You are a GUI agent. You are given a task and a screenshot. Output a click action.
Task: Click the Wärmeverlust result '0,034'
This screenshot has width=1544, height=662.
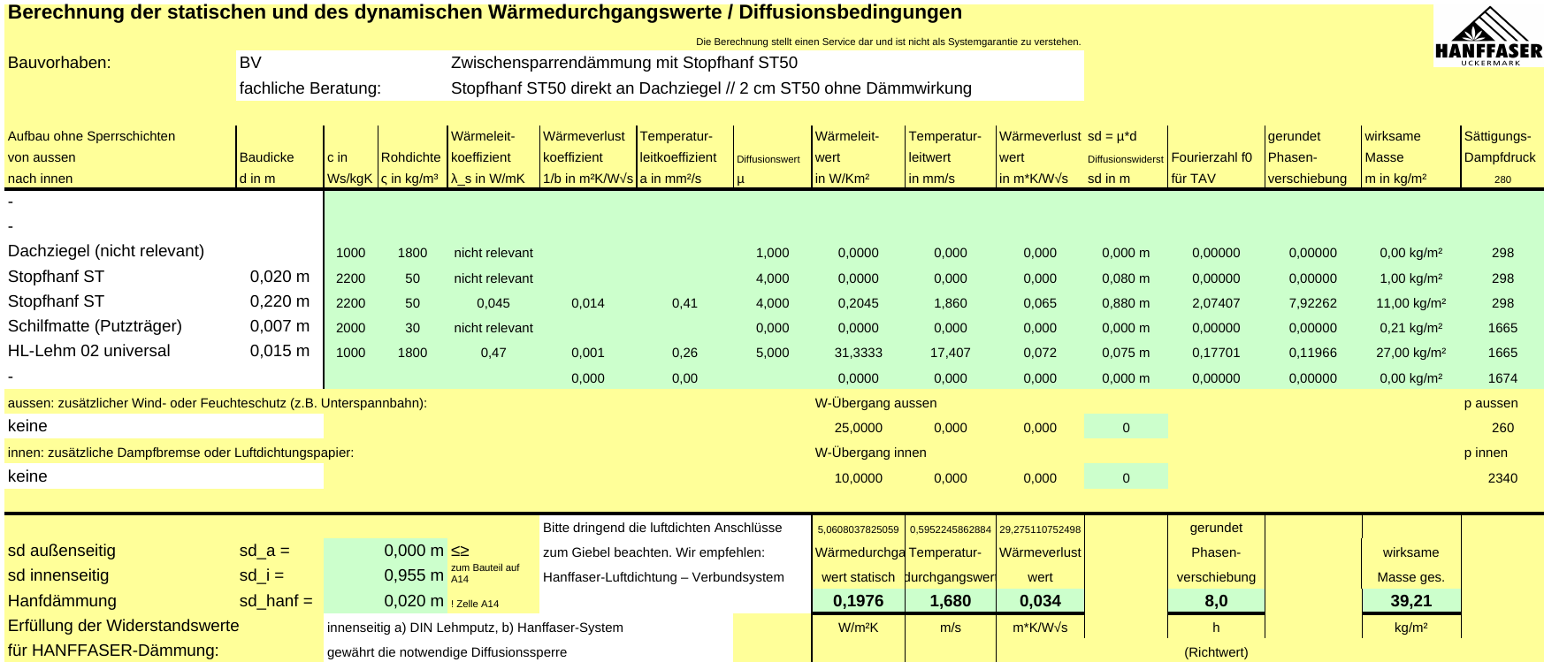[x=1040, y=601]
